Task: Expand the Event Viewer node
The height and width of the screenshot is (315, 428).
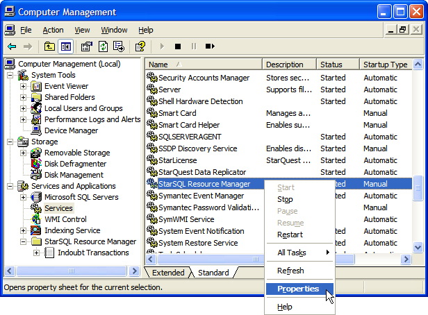Action: tap(23, 86)
